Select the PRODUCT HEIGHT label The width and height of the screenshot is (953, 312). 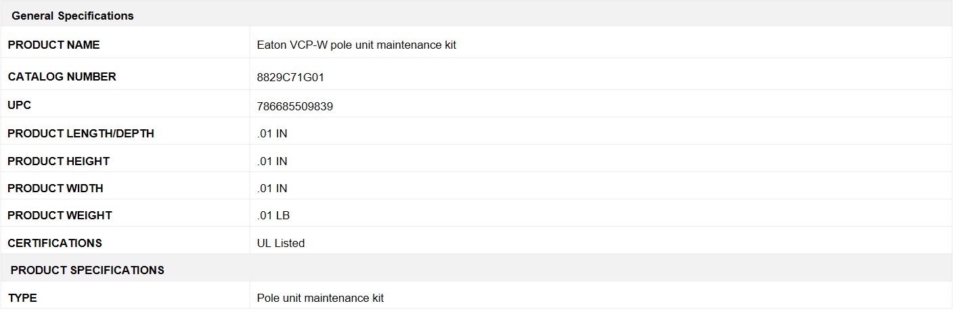[x=58, y=161]
